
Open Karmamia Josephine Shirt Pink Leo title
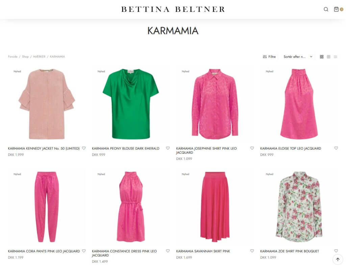coord(206,150)
